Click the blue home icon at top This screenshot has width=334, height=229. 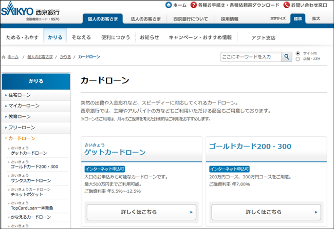169,5
